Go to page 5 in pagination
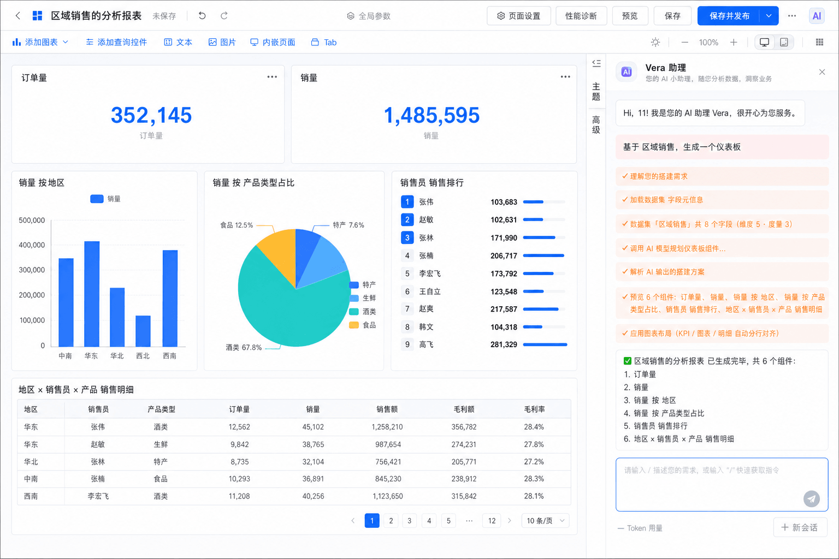Image resolution: width=839 pixels, height=559 pixels. point(448,521)
